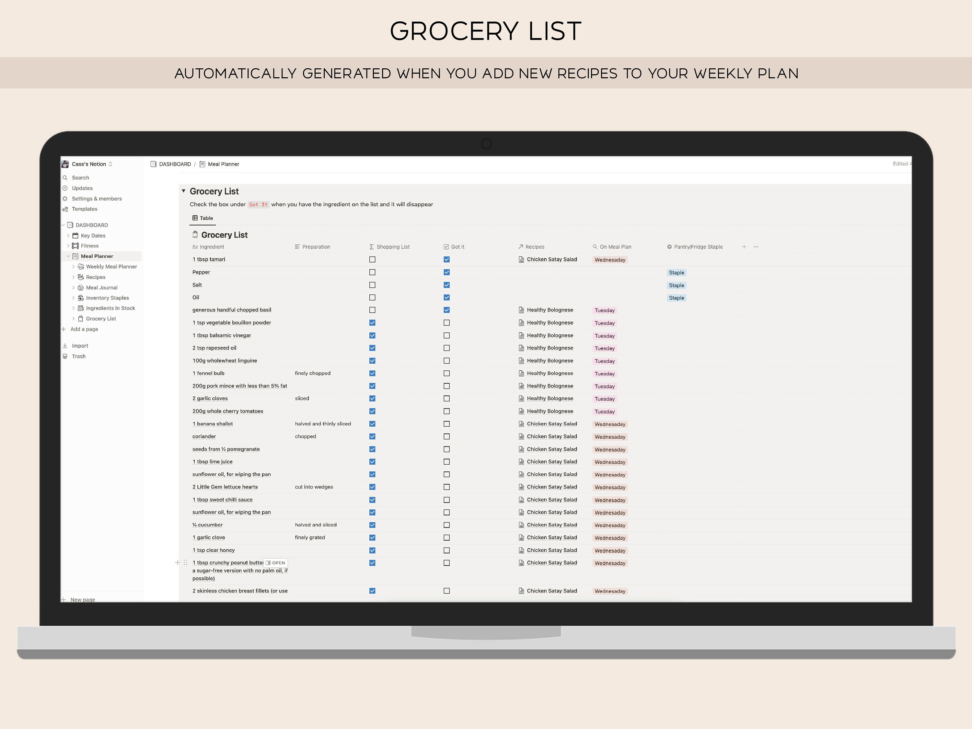Open Settings & members via the gear icon
Screen dimensions: 972x729
tap(66, 199)
